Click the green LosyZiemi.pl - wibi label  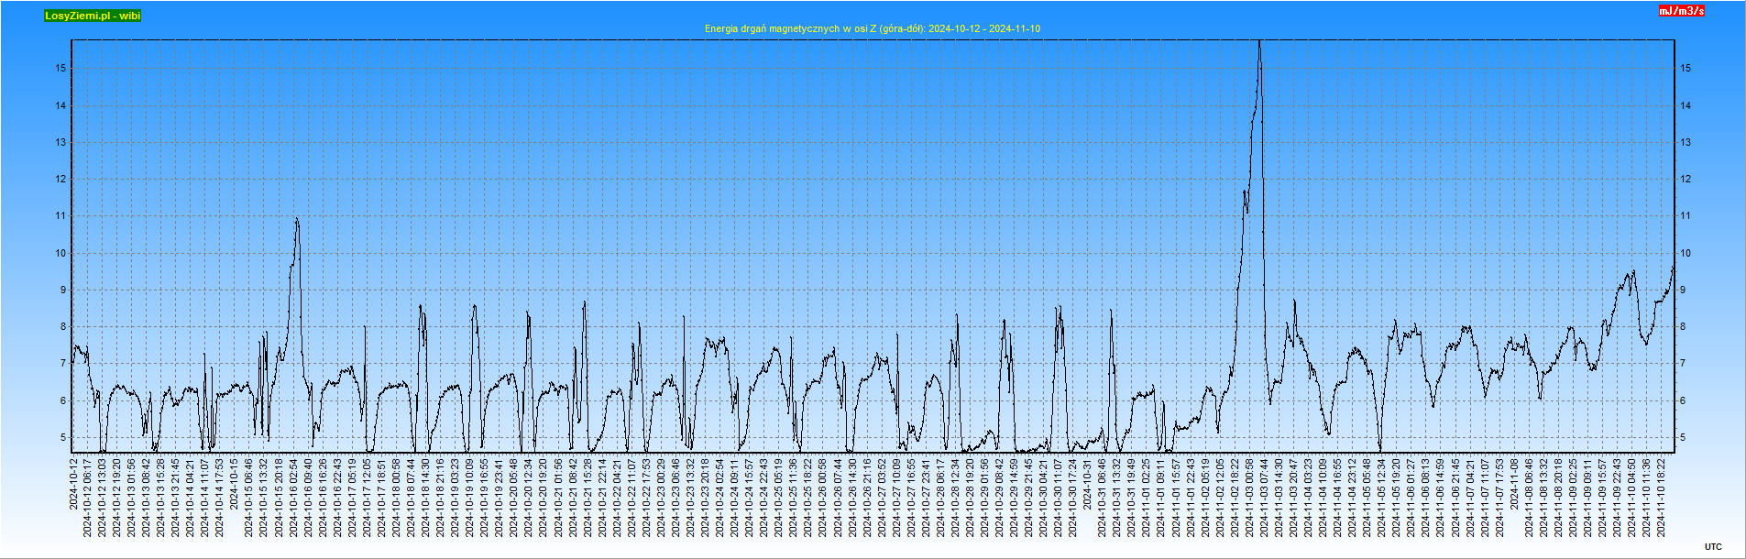click(x=93, y=16)
